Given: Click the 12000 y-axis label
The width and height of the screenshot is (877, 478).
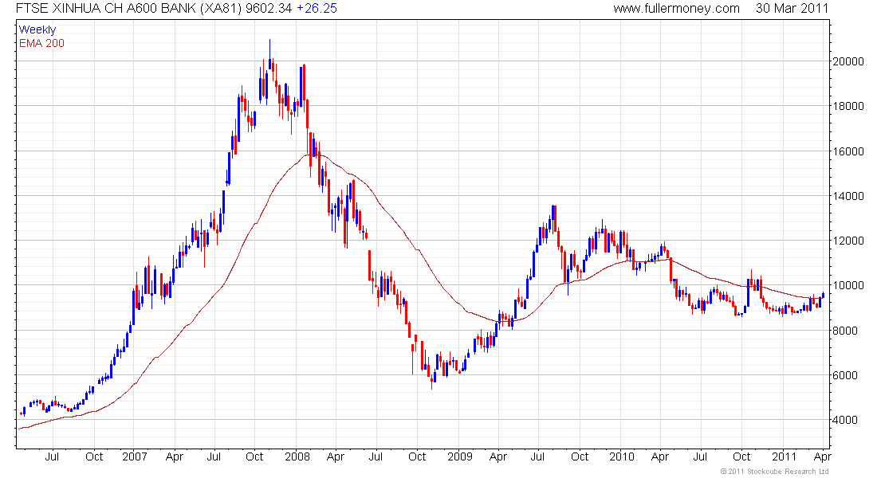Looking at the screenshot, I should [848, 241].
